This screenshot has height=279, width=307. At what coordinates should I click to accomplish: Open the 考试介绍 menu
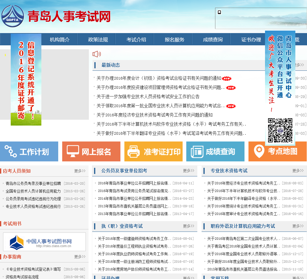point(136,40)
